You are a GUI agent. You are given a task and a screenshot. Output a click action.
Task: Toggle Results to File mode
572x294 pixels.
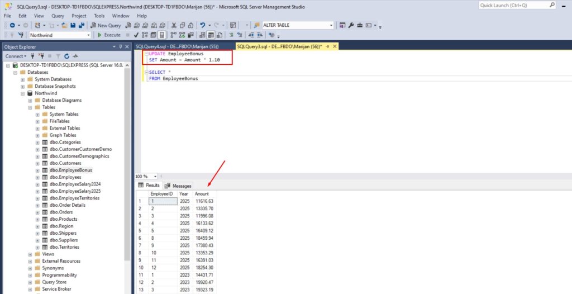[220, 35]
